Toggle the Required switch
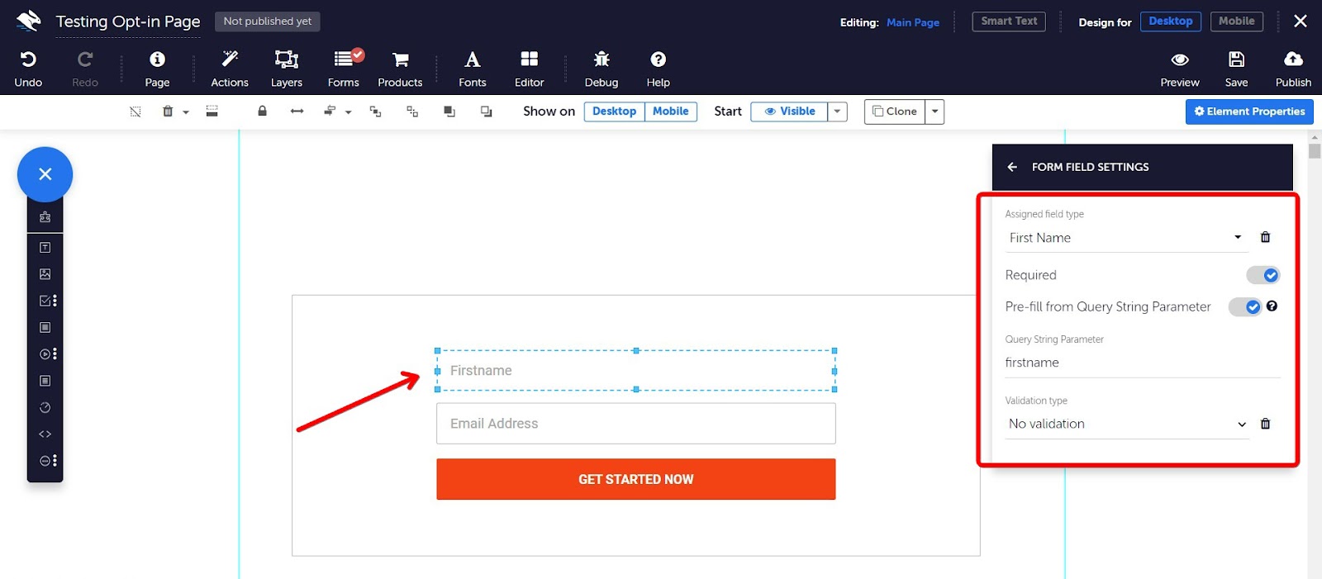Viewport: 1322px width, 579px height. (x=1263, y=275)
